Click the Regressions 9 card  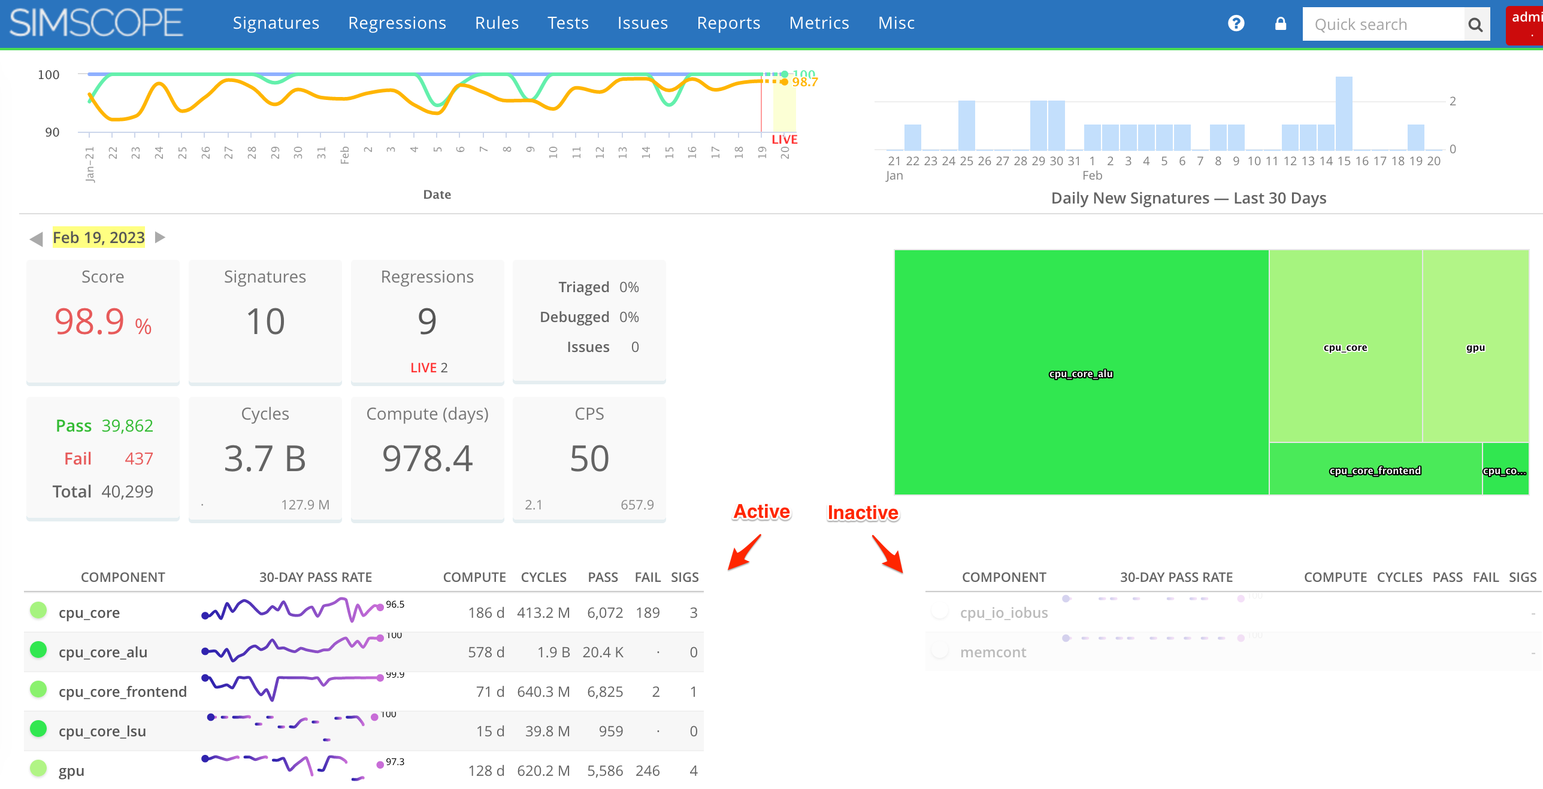click(x=427, y=321)
